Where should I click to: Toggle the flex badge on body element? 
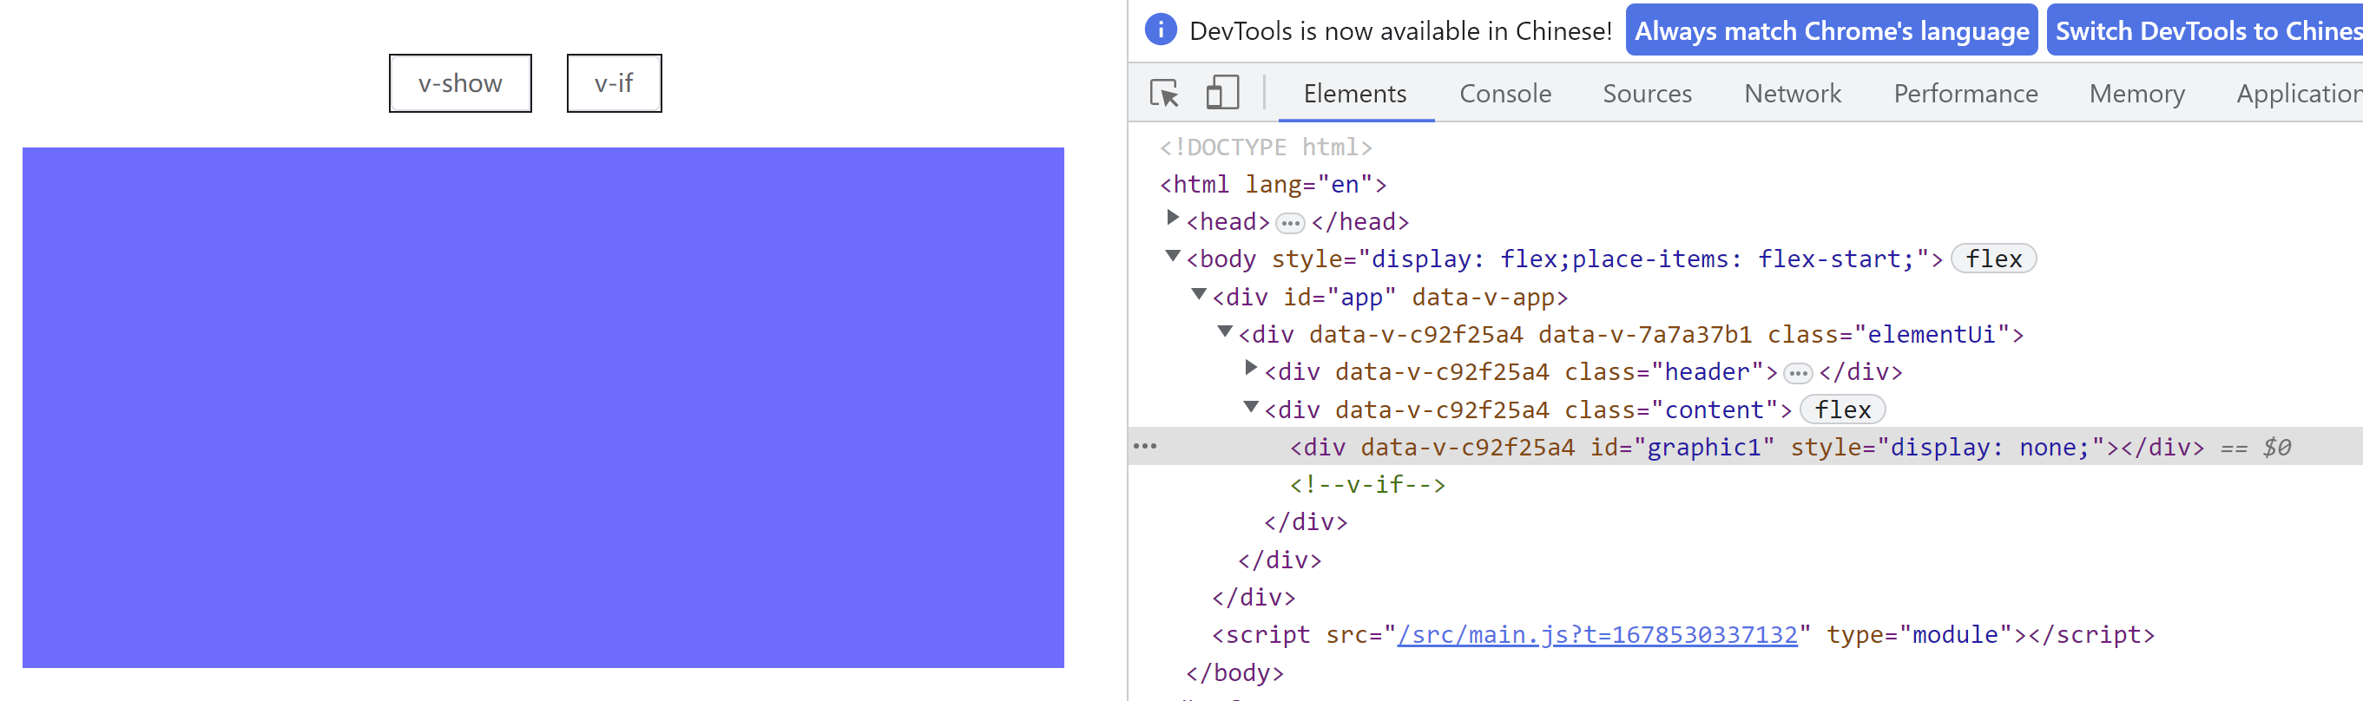1992,259
